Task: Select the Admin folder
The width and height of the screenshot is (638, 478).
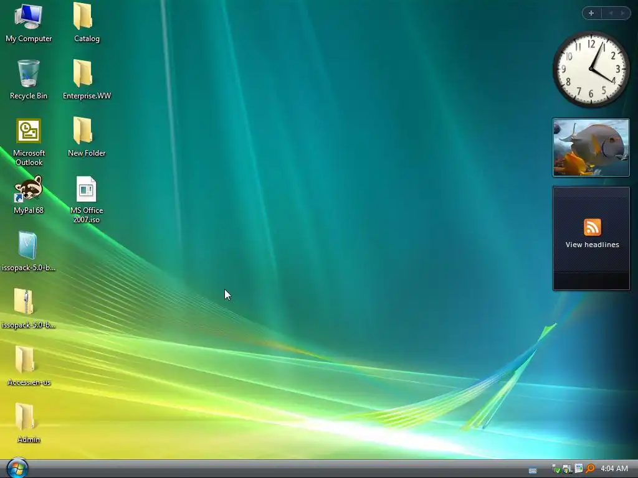Action: [29, 423]
